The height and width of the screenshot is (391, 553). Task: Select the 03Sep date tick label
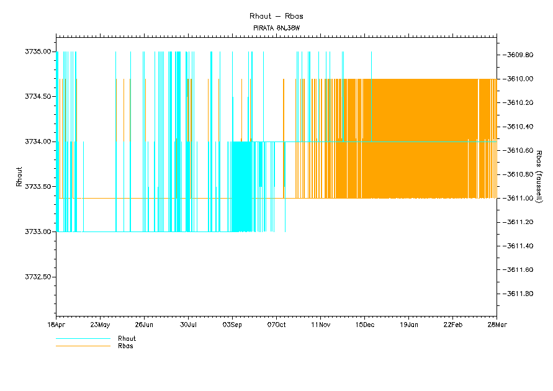point(232,324)
